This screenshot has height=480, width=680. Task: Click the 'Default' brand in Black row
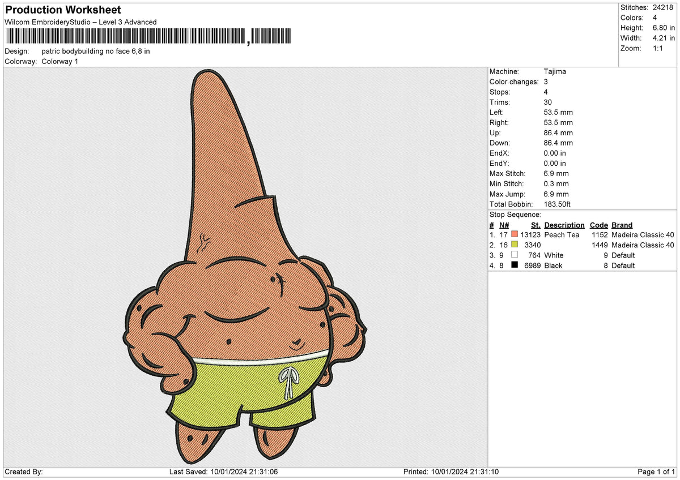tap(623, 265)
